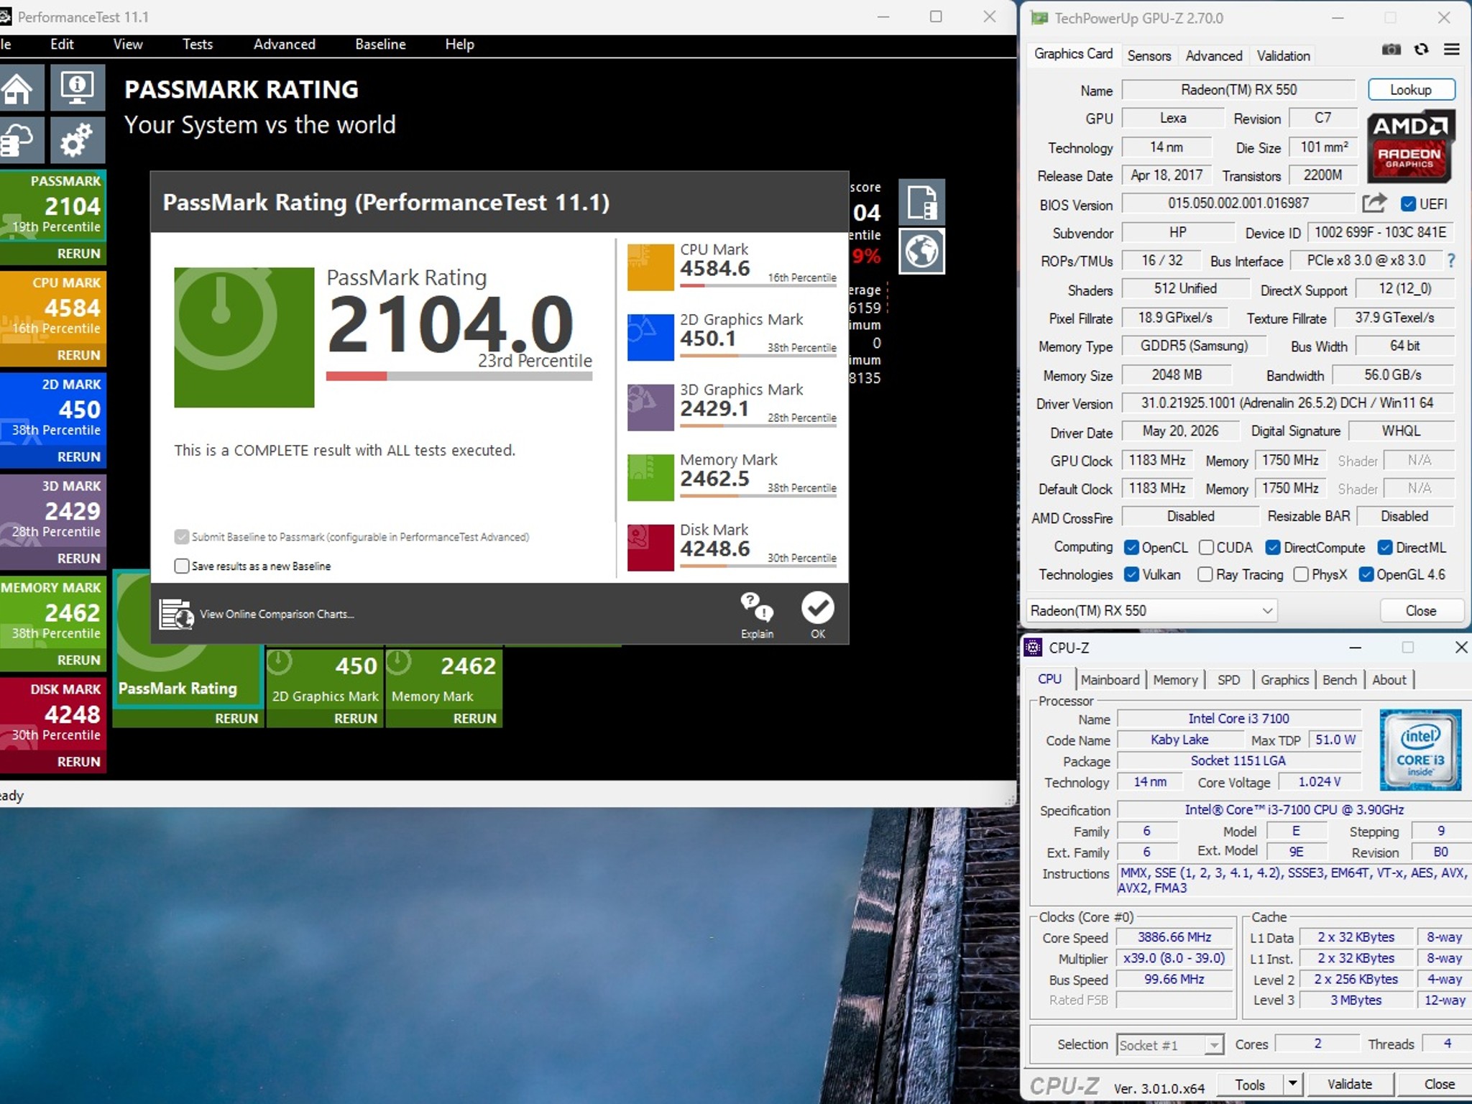Open the Socket #1 selection dropdown in CPU-Z
The width and height of the screenshot is (1472, 1104).
click(1170, 1045)
